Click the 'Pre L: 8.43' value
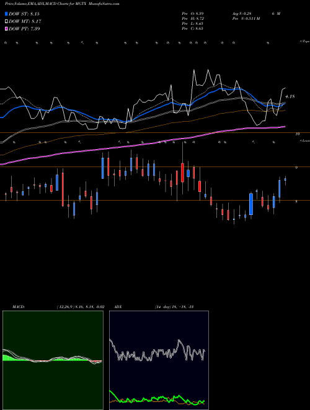The image size is (310, 410). coord(193,24)
